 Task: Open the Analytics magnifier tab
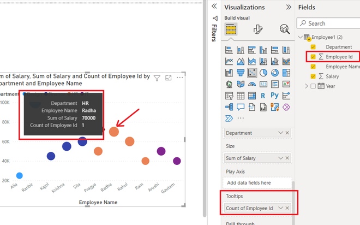(x=285, y=29)
